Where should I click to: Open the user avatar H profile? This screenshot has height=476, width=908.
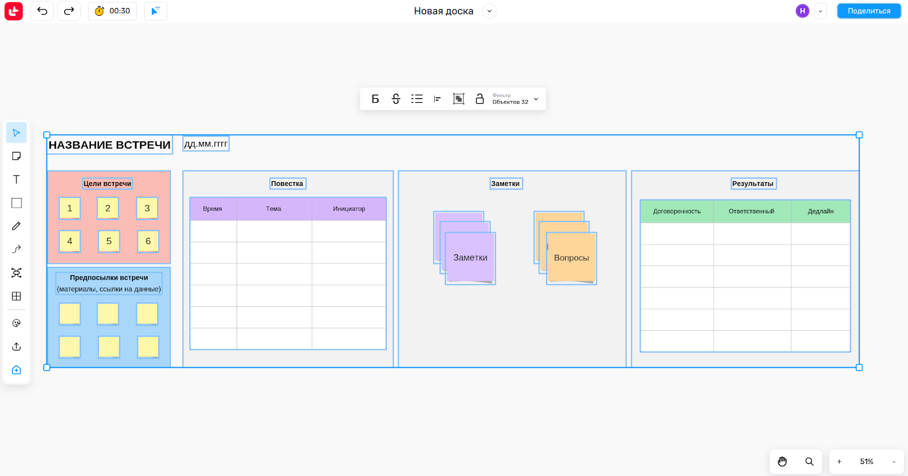click(802, 11)
